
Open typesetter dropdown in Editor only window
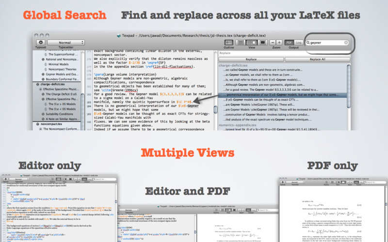point(19,179)
